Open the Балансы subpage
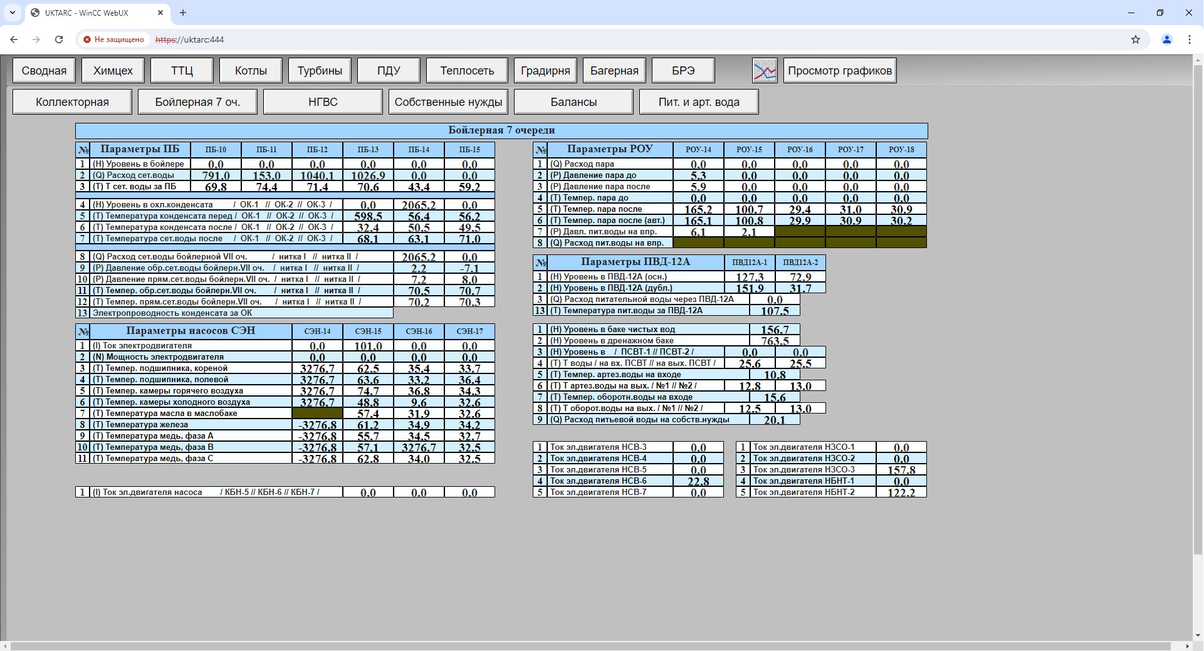The image size is (1204, 651). pos(573,102)
